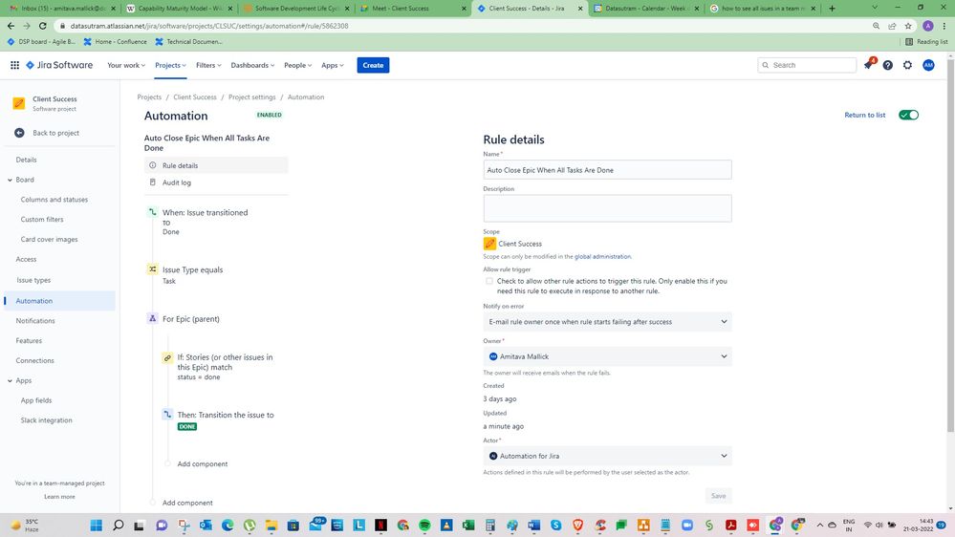Viewport: 955px width, 537px height.
Task: Open a new browser tab
Action: pyautogui.click(x=832, y=8)
